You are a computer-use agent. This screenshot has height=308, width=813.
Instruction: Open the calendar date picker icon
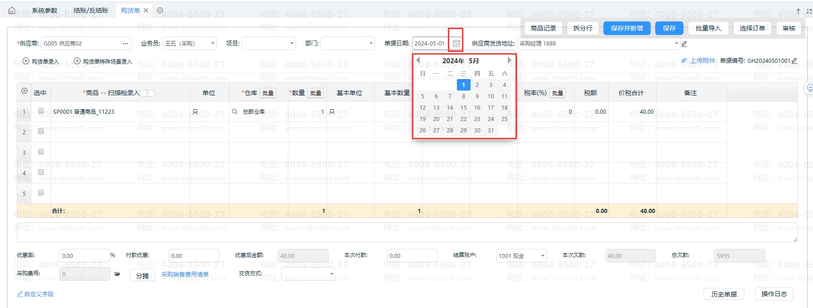point(456,44)
